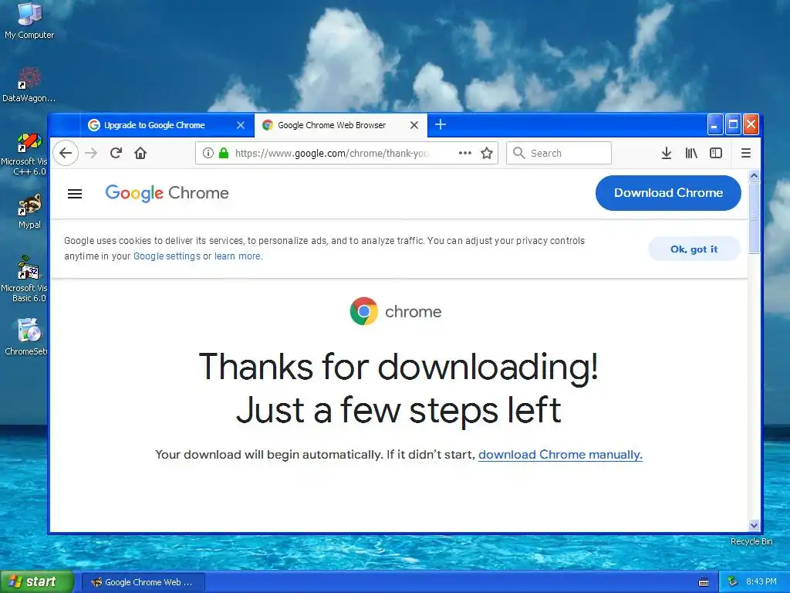Close the Upgrade to Google Chrome tab
This screenshot has height=593, width=790.
coord(241,125)
